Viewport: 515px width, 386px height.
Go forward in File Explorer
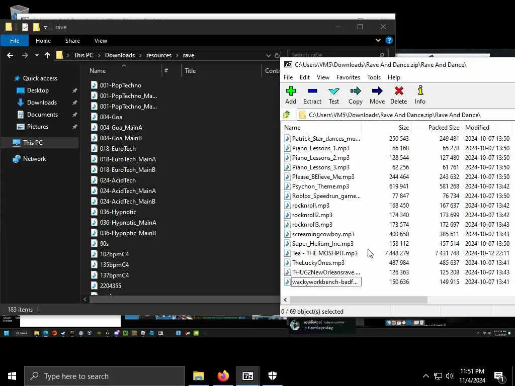(25, 55)
